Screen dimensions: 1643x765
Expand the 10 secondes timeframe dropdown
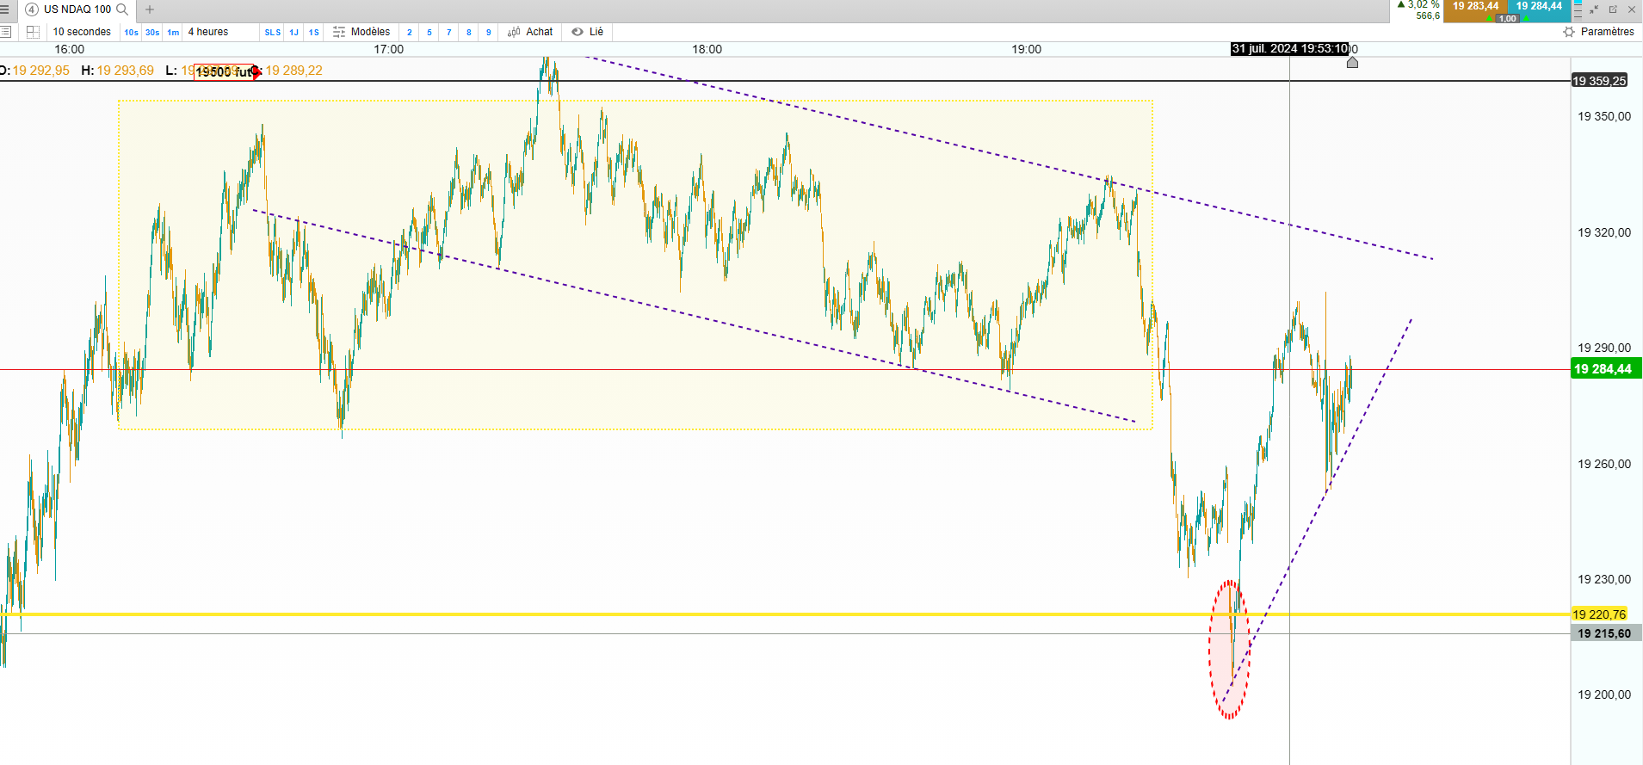coord(82,32)
